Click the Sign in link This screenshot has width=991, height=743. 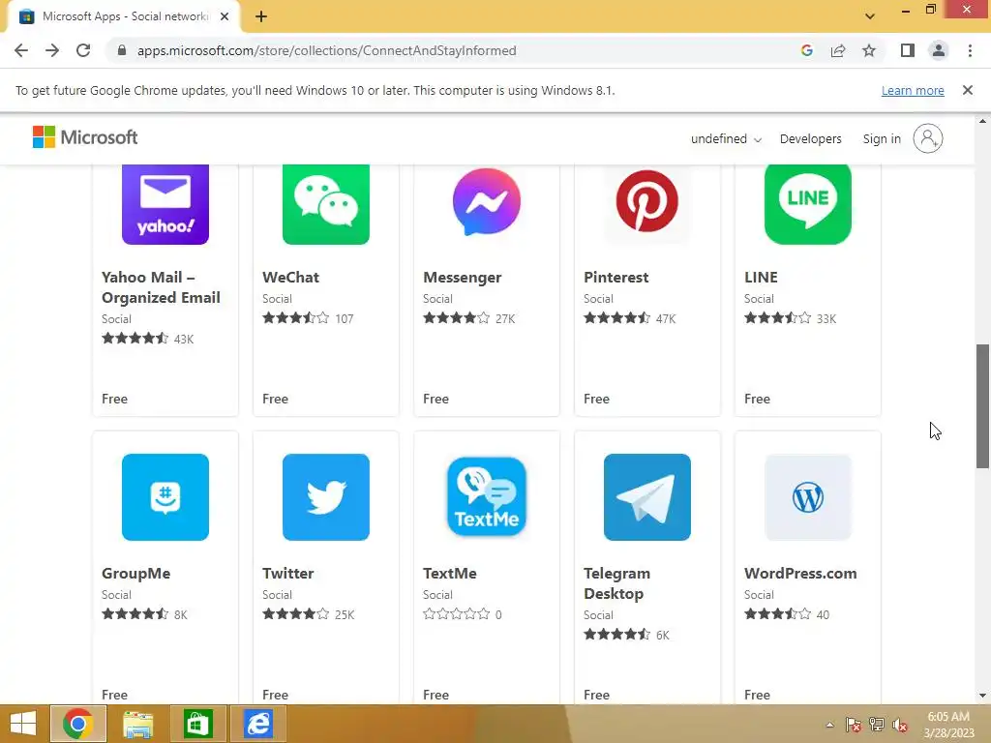click(x=882, y=139)
